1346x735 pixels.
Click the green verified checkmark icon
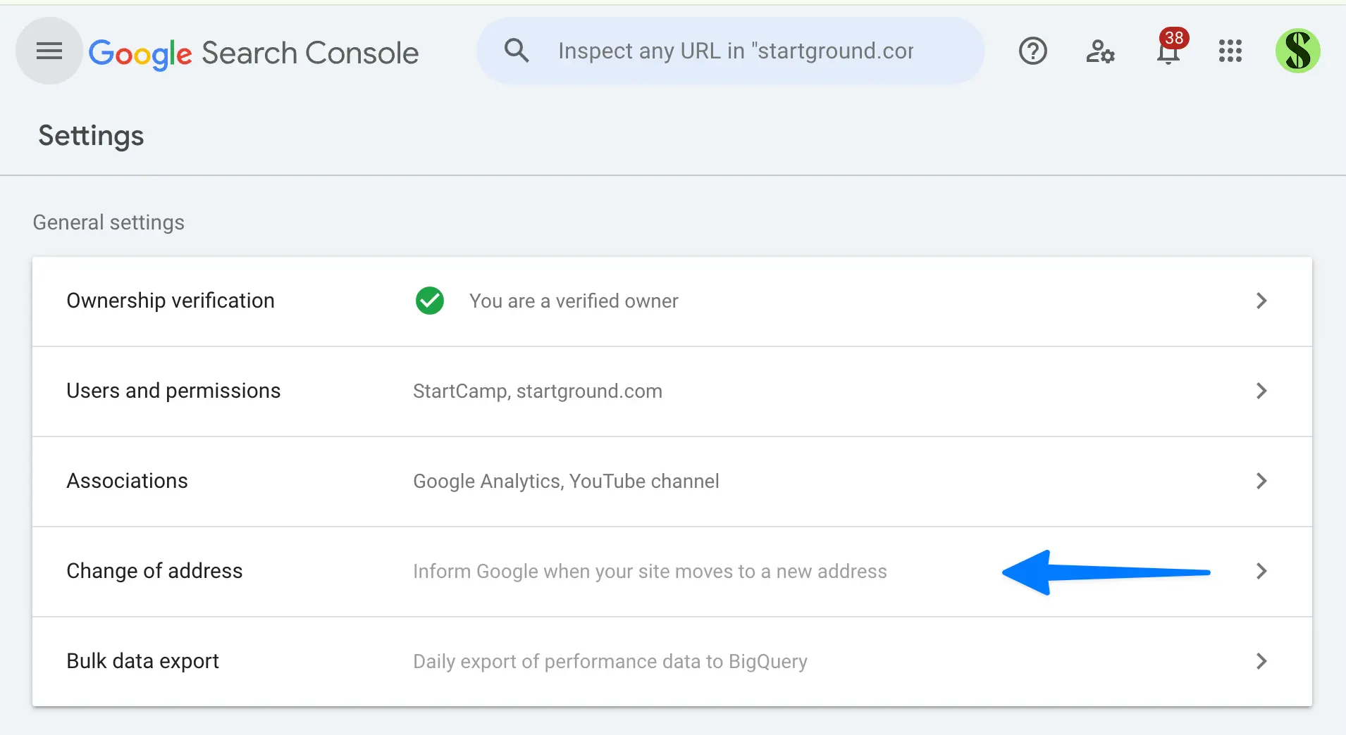pyautogui.click(x=430, y=301)
